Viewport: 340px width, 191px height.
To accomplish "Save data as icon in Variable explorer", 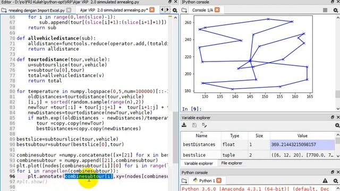I will click(x=204, y=125).
